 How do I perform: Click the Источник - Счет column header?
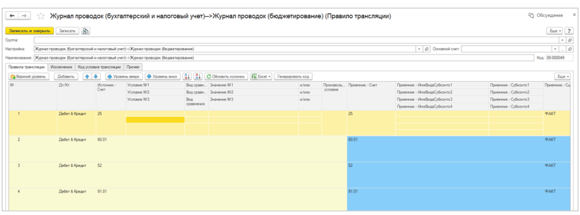[x=110, y=95]
